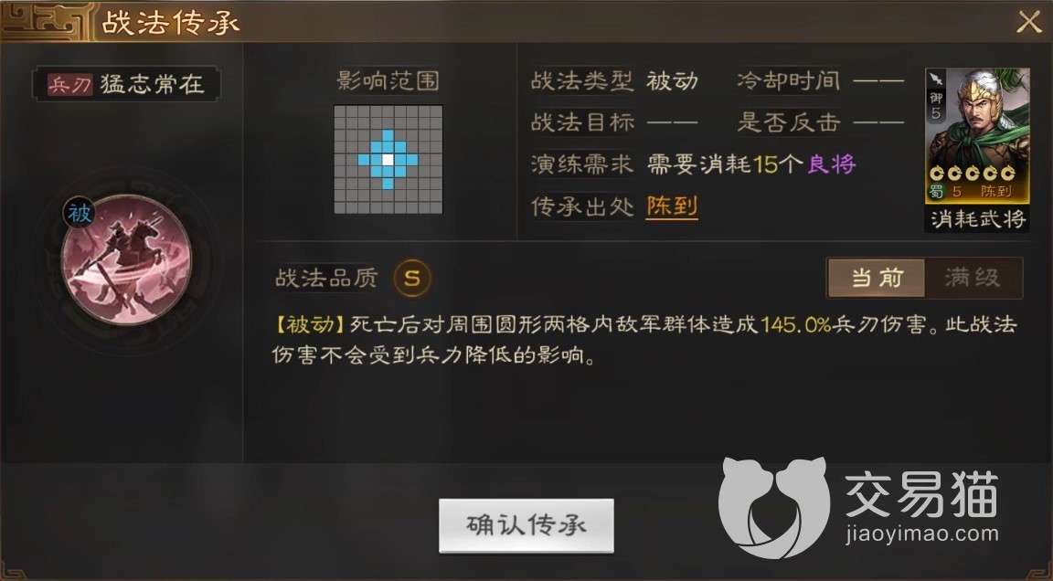Switch to 满级 max level view
The width and height of the screenshot is (1053, 581).
tap(973, 278)
